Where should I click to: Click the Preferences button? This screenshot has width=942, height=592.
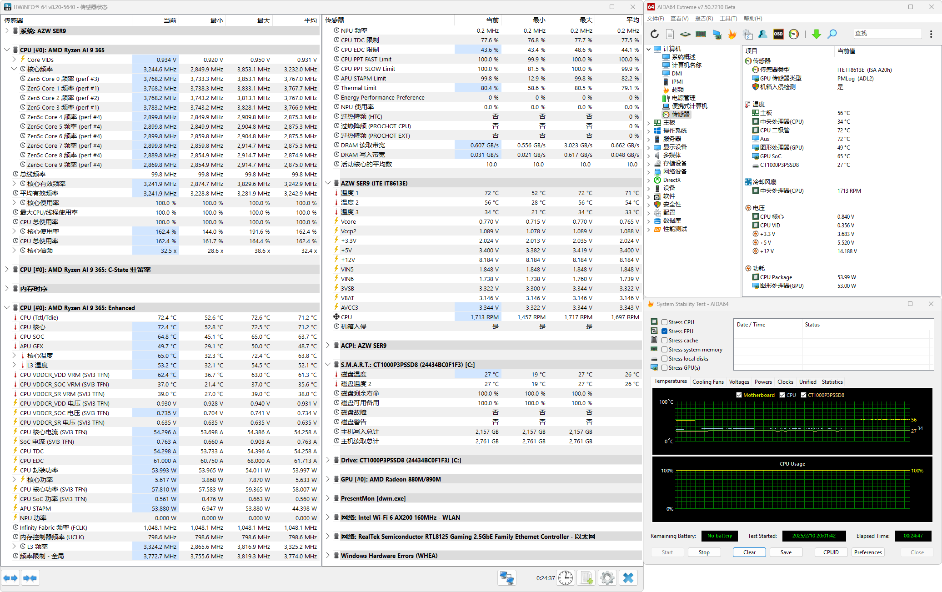867,552
